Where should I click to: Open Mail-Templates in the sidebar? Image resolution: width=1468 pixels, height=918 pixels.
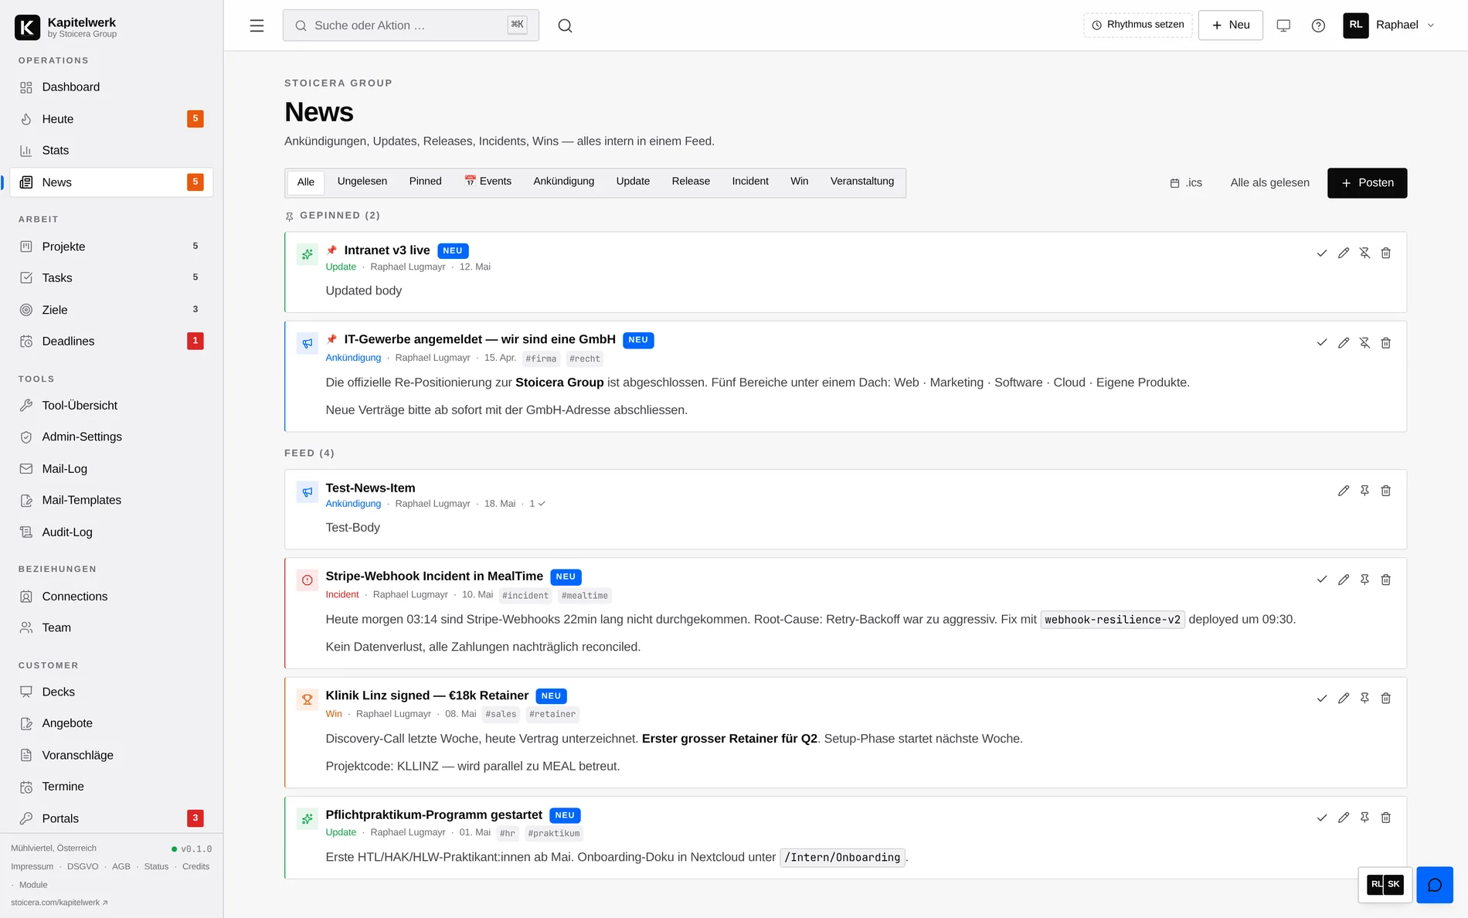tap(111, 501)
